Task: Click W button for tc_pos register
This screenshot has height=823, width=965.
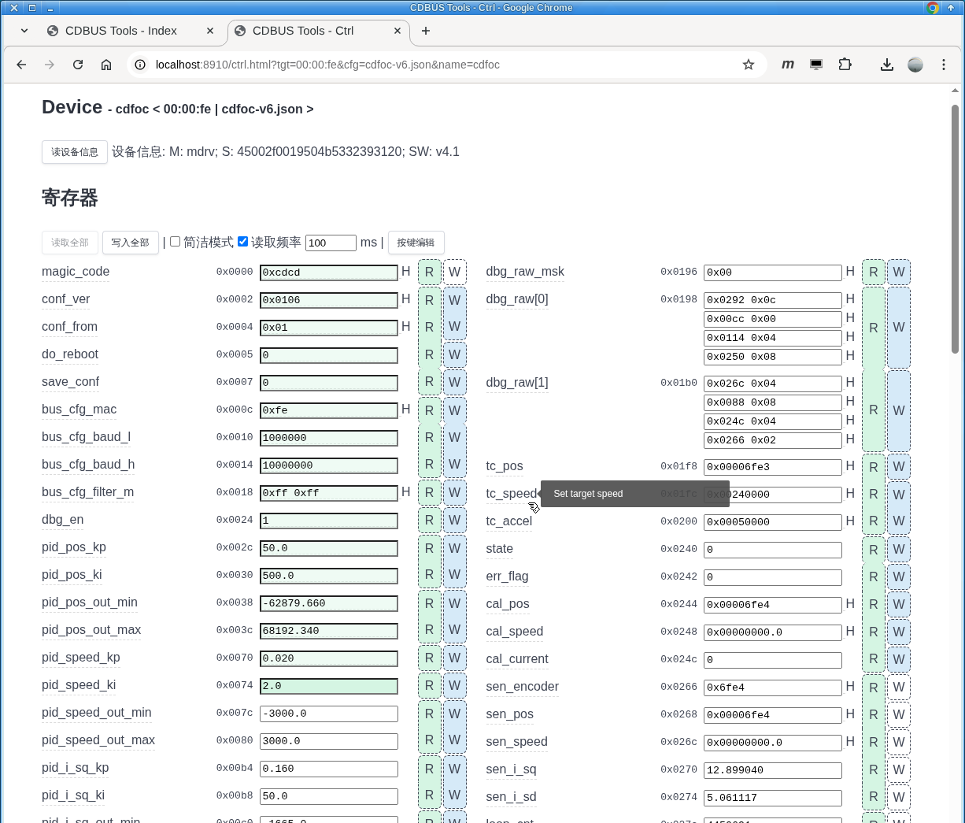Action: 898,467
